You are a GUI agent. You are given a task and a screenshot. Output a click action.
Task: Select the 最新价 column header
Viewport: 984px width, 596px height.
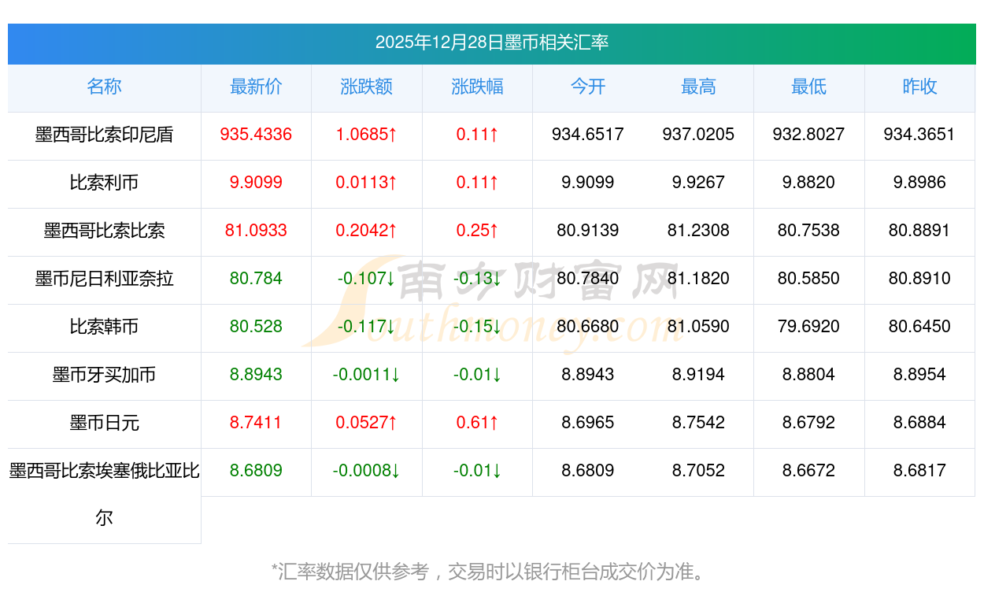pos(256,87)
